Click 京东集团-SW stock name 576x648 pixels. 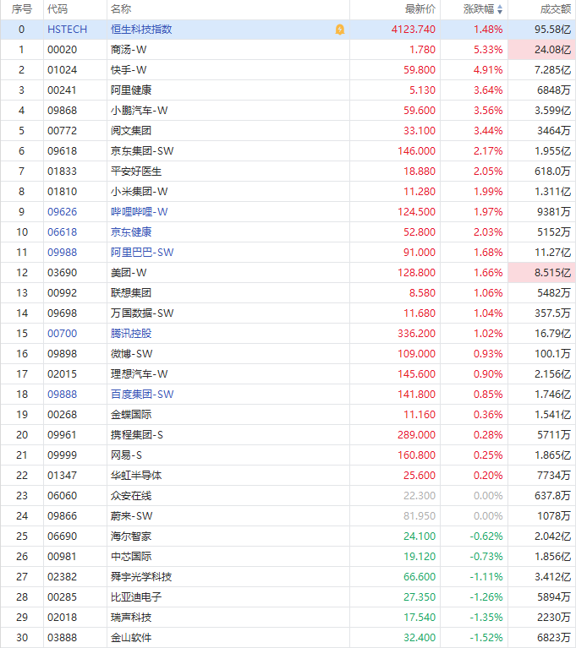[142, 151]
